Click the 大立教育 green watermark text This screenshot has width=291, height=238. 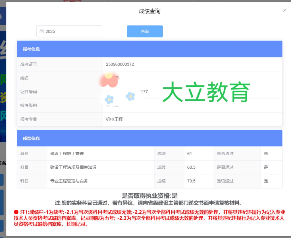[206, 92]
